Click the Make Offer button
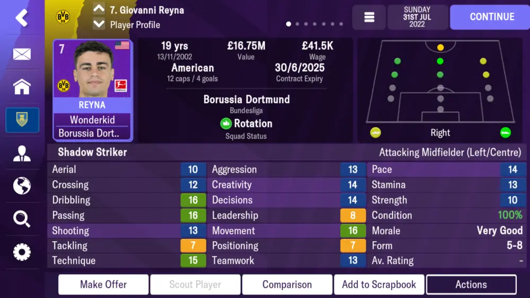530x298 pixels. pyautogui.click(x=103, y=284)
